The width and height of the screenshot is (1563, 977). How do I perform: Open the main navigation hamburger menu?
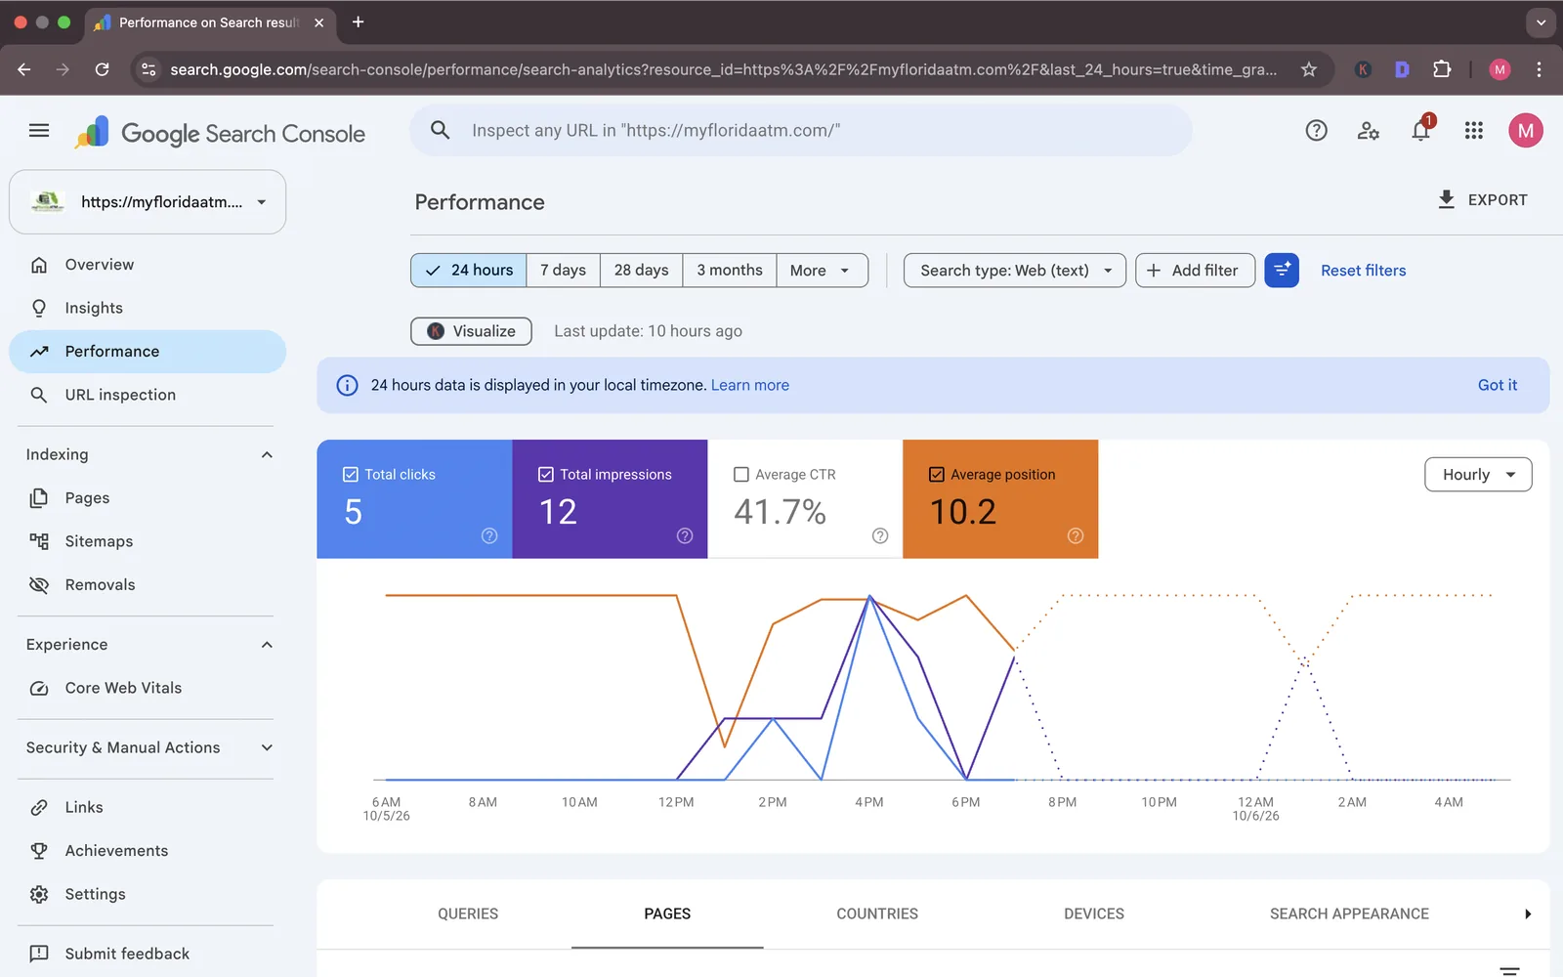coord(39,131)
